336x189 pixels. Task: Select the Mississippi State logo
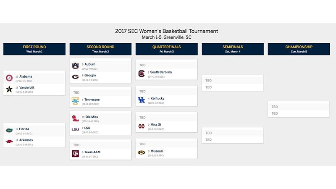coord(142,126)
